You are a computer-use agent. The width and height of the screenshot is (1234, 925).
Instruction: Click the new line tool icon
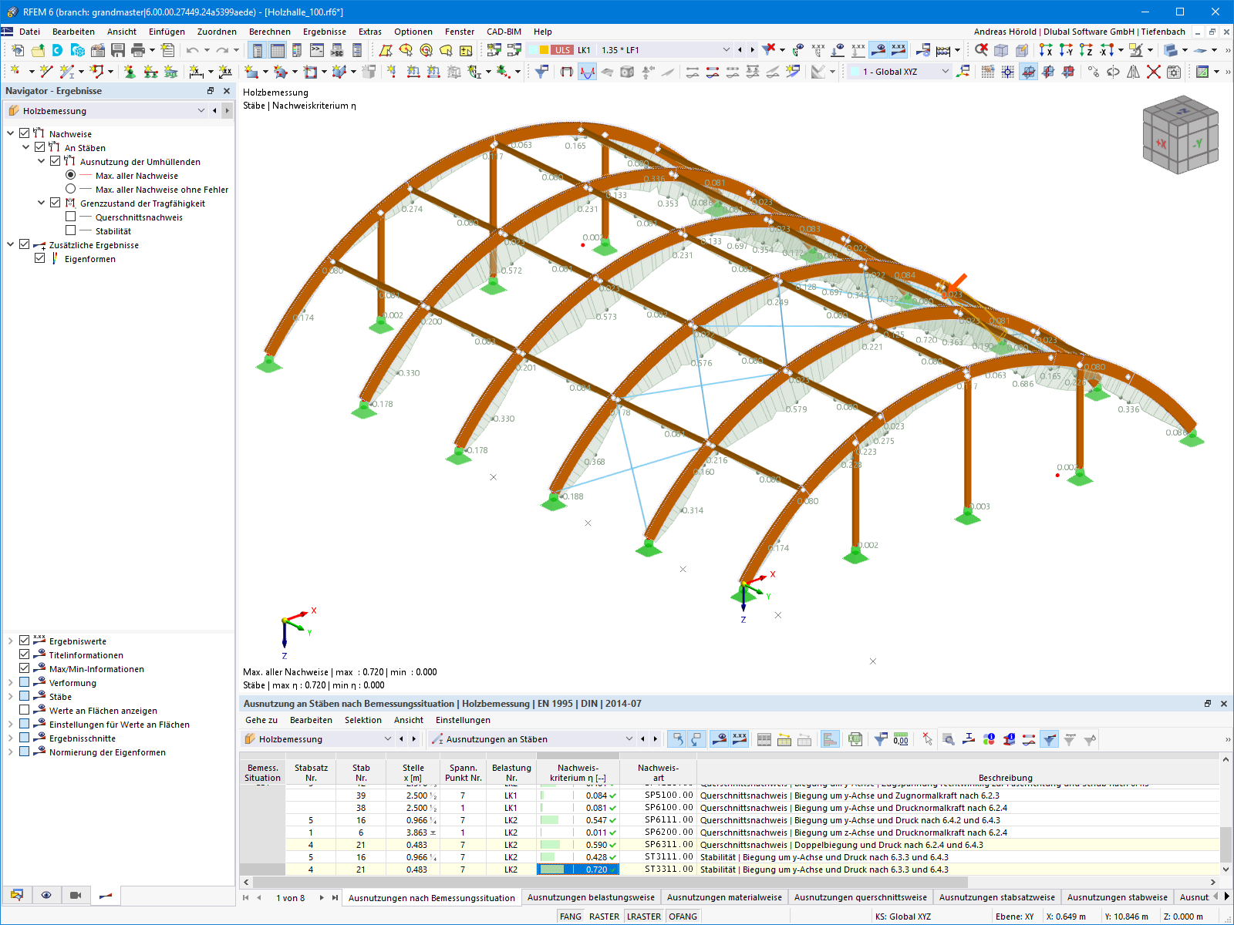[46, 72]
